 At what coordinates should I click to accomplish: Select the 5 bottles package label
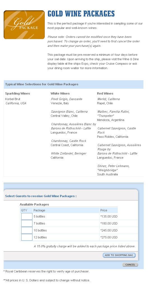click(x=39, y=216)
